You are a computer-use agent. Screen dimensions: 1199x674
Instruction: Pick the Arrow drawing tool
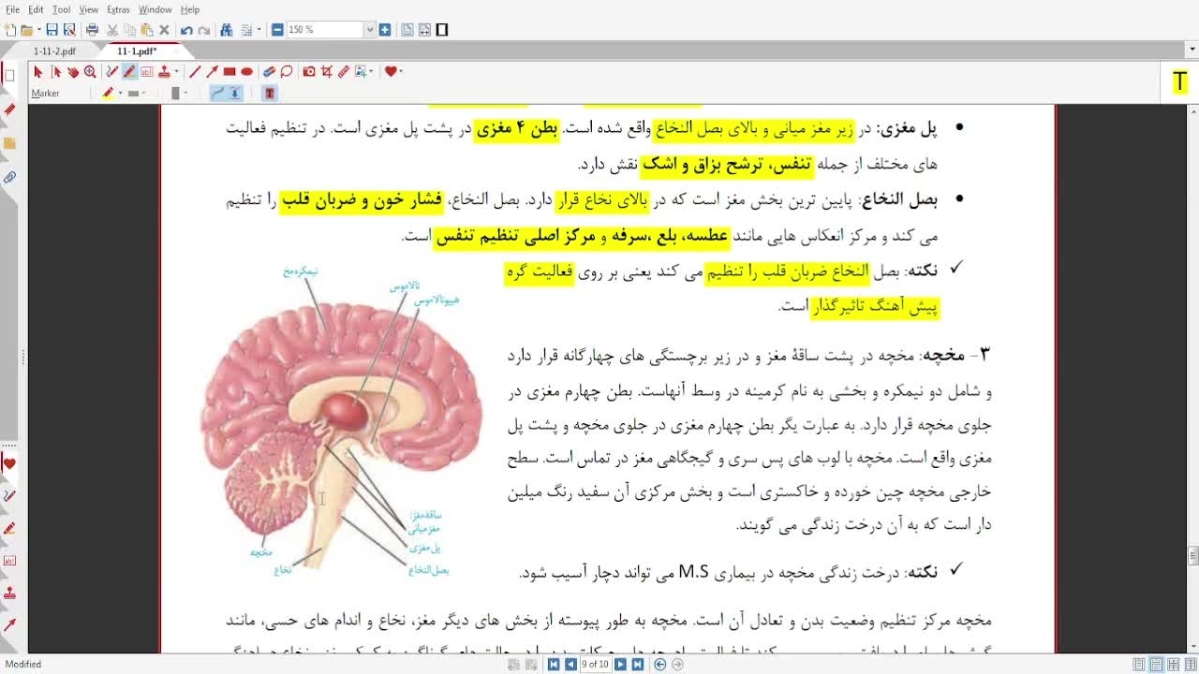click(x=213, y=72)
